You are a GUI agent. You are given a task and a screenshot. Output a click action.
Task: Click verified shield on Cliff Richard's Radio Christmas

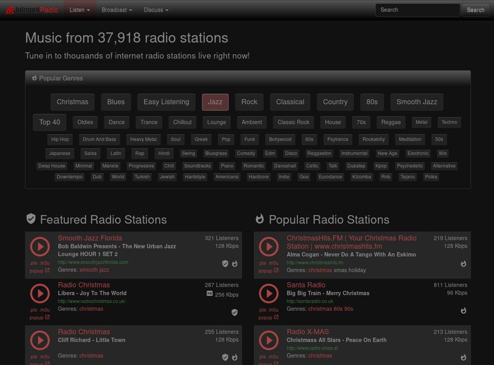(x=224, y=356)
